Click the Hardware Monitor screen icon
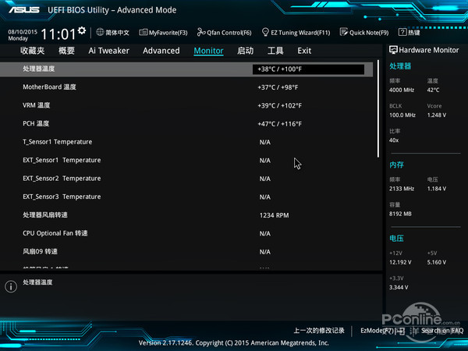This screenshot has width=468, height=351. 393,50
